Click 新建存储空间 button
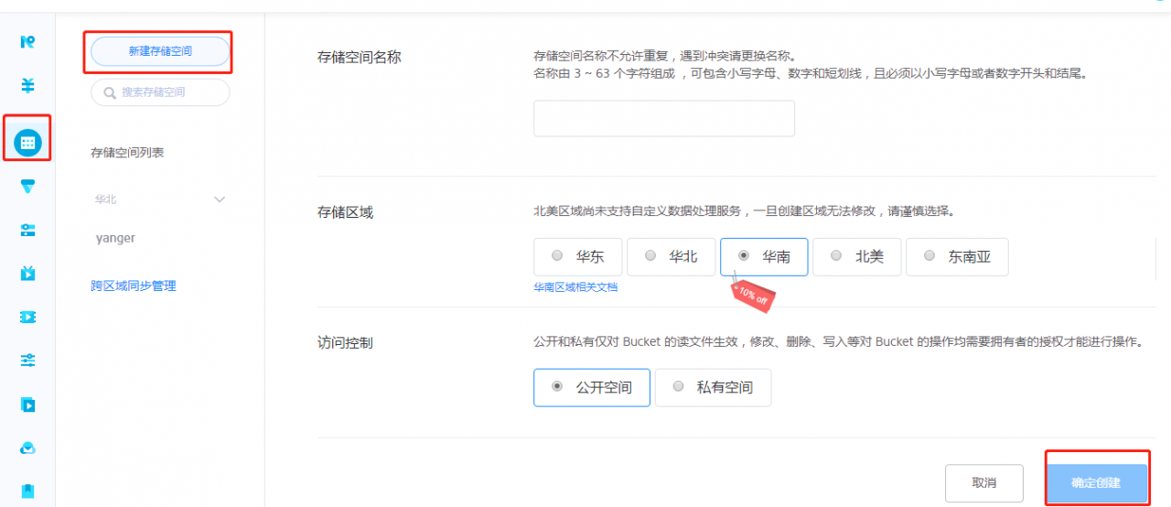 click(x=160, y=52)
